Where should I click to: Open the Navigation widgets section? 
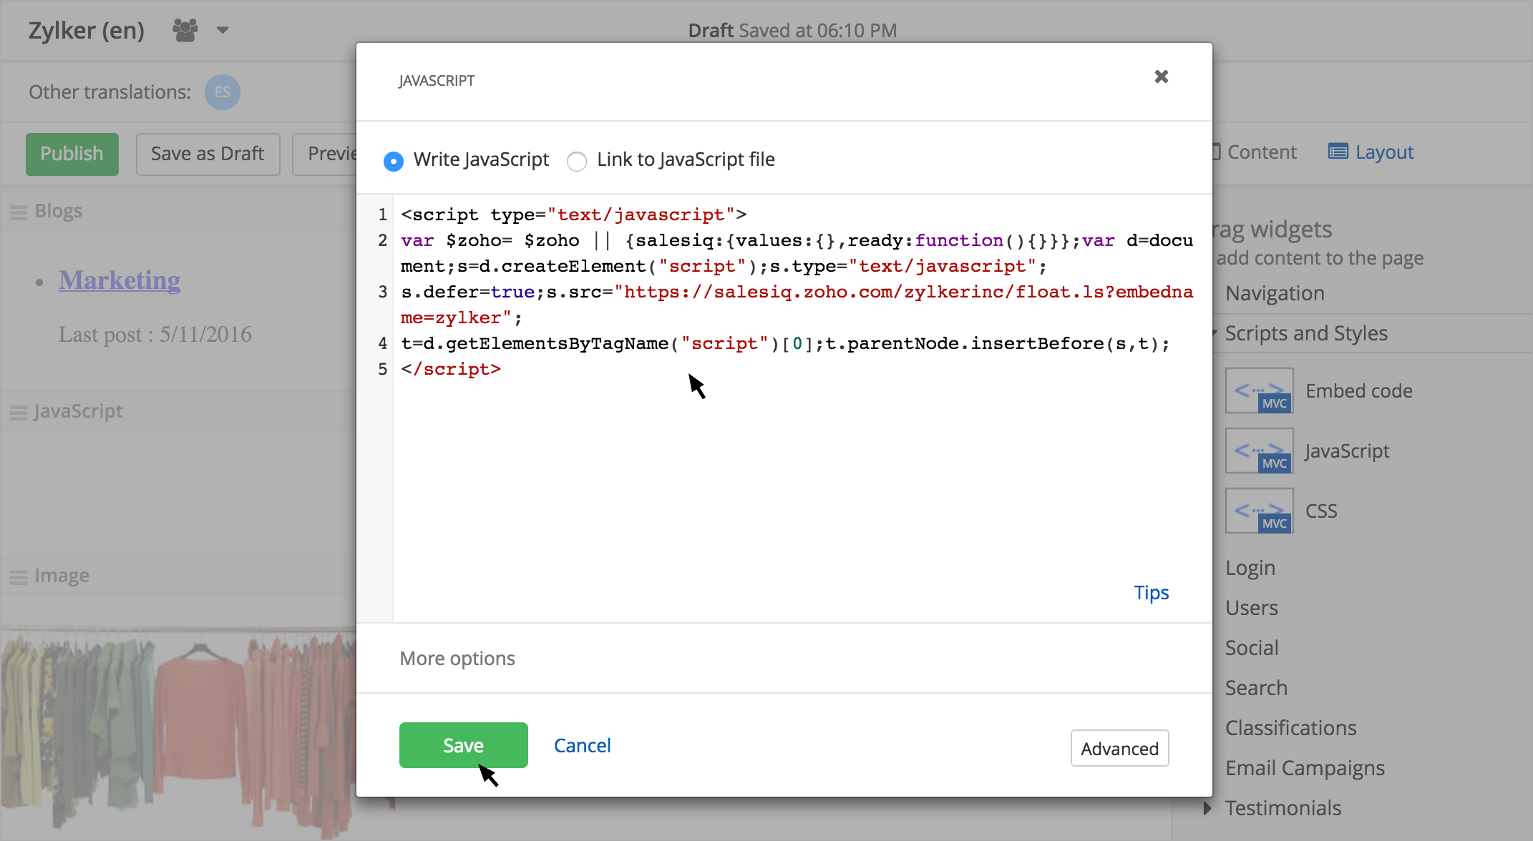[1275, 293]
